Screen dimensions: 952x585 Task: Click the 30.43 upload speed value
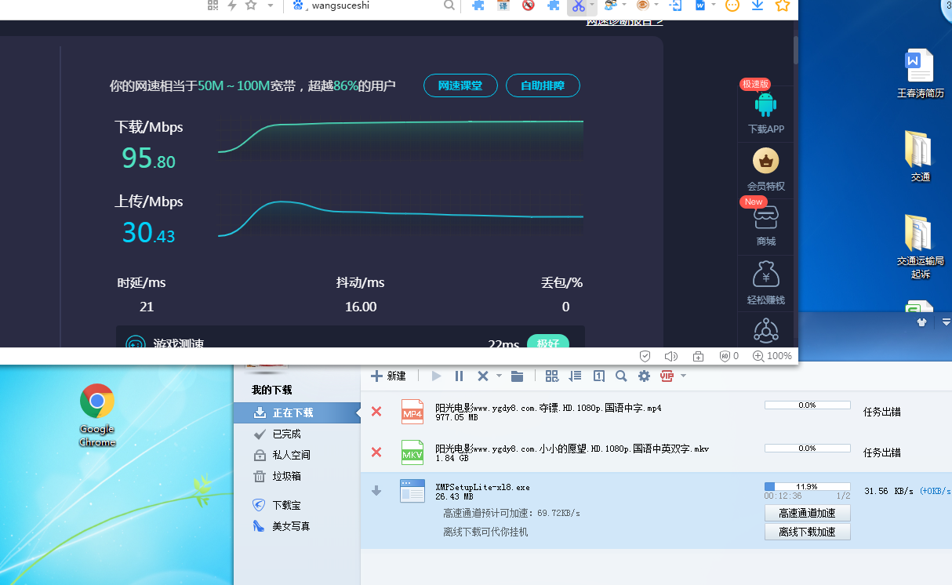tap(148, 233)
